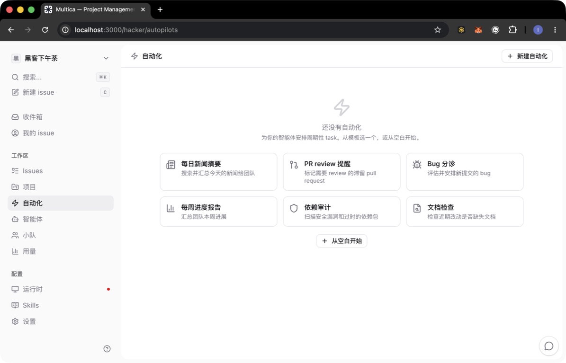566x363 pixels.
Task: Click the newspaper icon on 每日新闻摘要
Action: 171,165
